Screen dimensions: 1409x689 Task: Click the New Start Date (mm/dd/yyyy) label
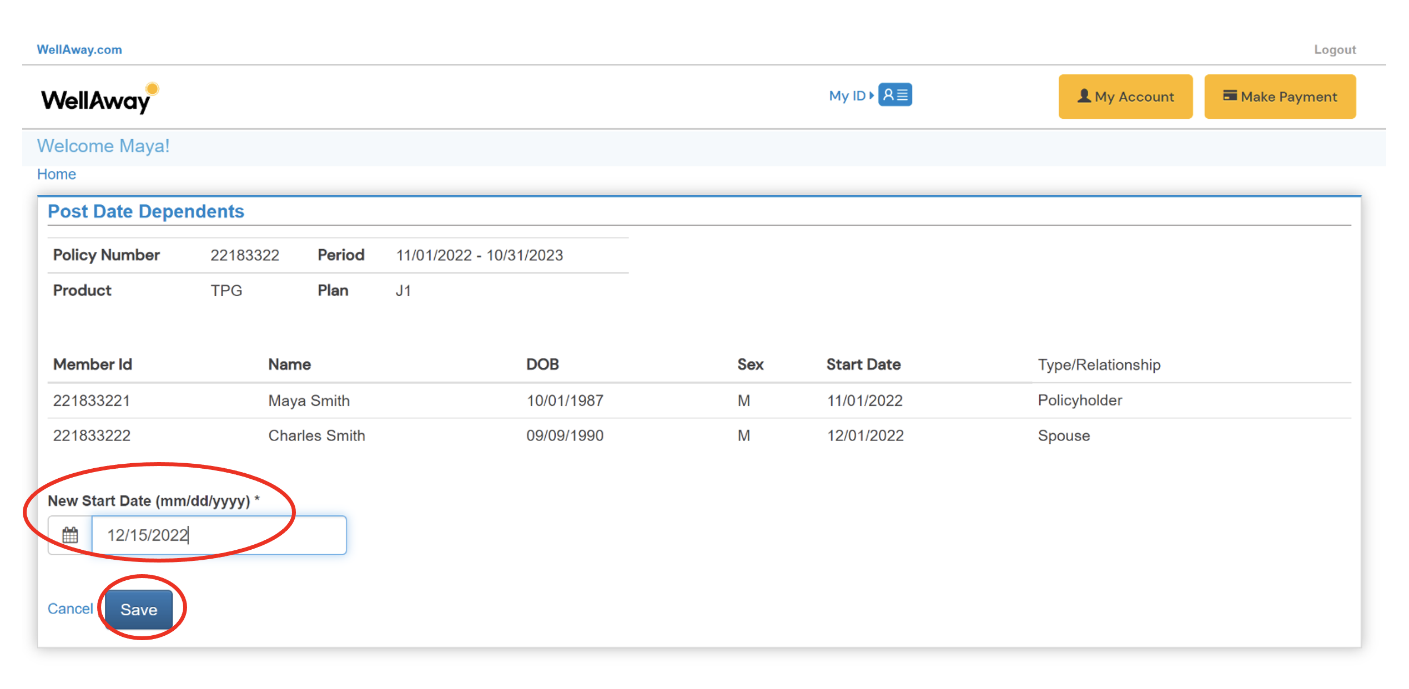[154, 501]
